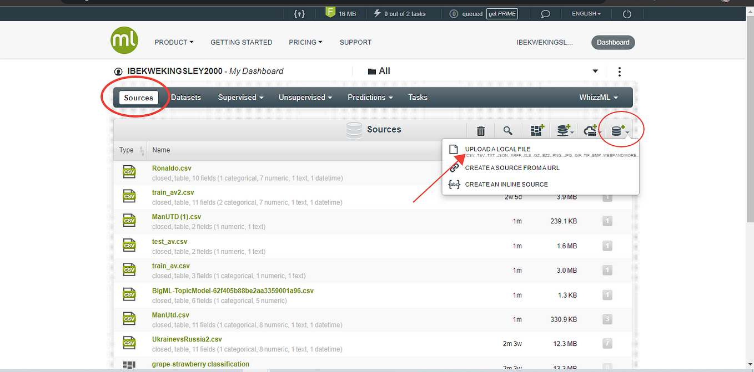Open the external database connector source icon
Image resolution: width=754 pixels, height=372 pixels.
(565, 130)
